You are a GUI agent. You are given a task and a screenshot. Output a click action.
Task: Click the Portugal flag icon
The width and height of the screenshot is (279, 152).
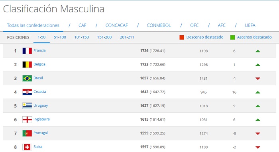(27, 133)
